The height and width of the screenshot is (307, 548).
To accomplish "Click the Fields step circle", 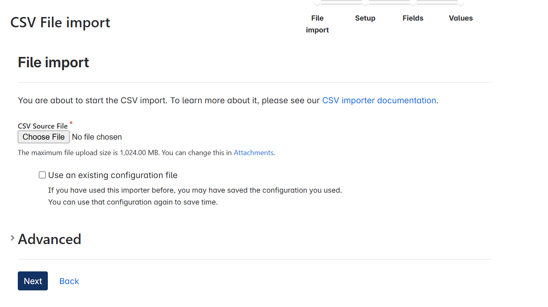I will coord(413,3).
